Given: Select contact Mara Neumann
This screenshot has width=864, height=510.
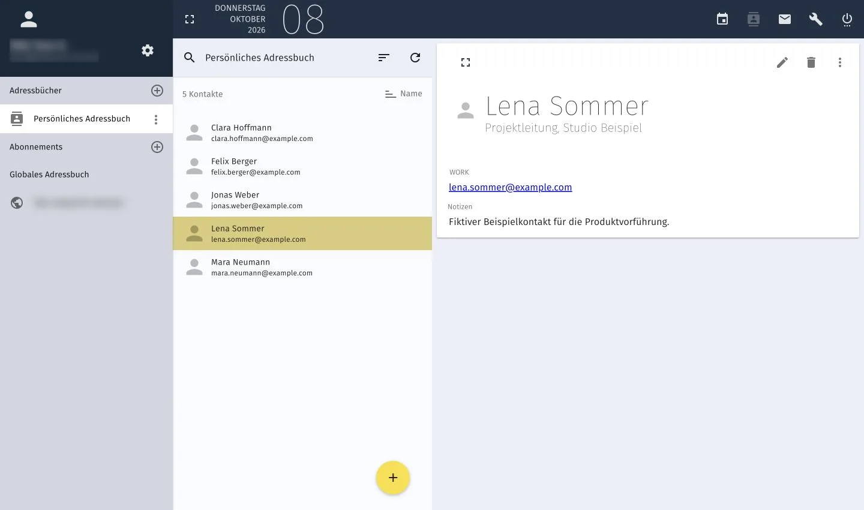Looking at the screenshot, I should tap(302, 267).
